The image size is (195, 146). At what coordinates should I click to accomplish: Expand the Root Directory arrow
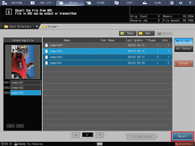point(37,27)
